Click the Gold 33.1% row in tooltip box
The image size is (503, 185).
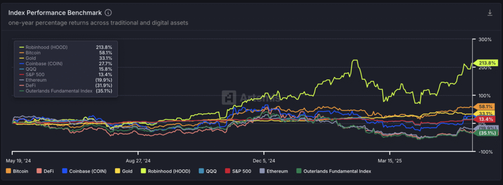point(66,58)
